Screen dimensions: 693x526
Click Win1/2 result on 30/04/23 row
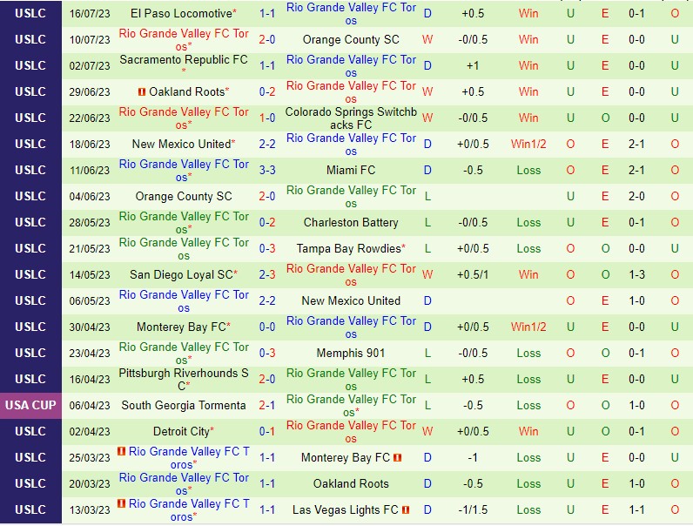[x=528, y=327]
